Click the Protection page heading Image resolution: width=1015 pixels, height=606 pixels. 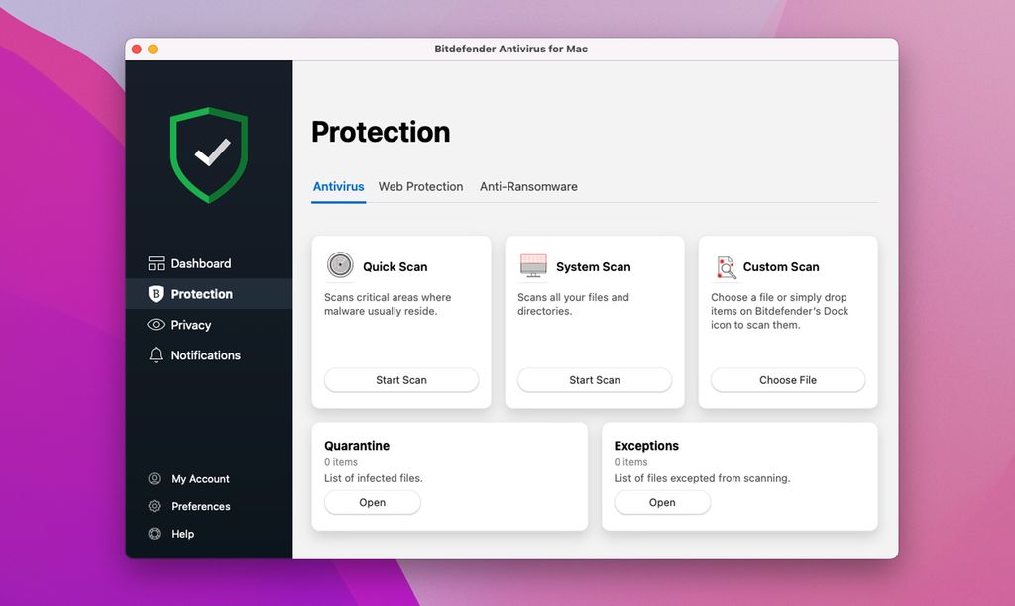381,132
